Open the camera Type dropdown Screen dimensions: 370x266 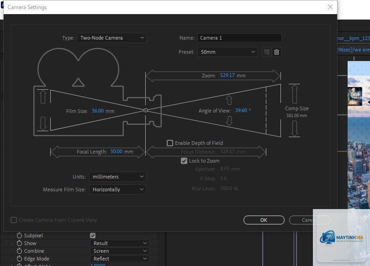click(x=111, y=38)
